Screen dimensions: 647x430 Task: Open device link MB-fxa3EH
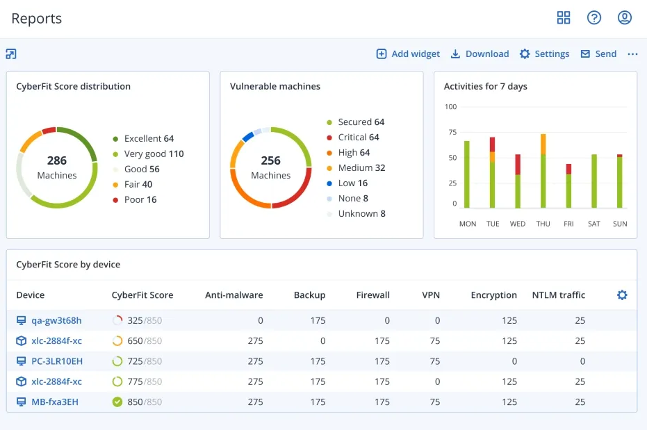[x=55, y=402]
